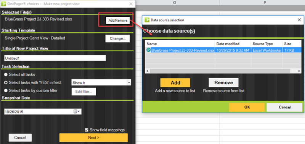Click 'Single Project Gantt View - Detailed' template text
Screen dimensions: 305x144
tap(35, 38)
